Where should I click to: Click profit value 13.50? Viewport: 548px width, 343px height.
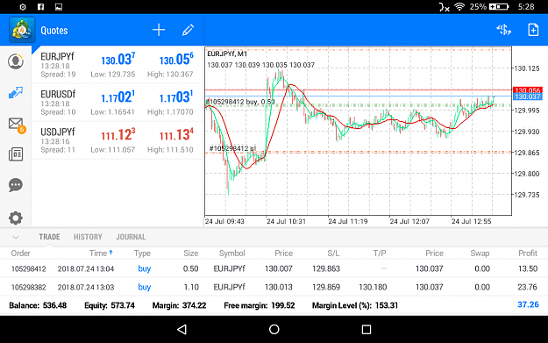pos(528,268)
